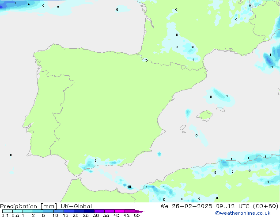Click the legend scale label '0.1'
The width and height of the screenshot is (280, 217).
(5, 215)
